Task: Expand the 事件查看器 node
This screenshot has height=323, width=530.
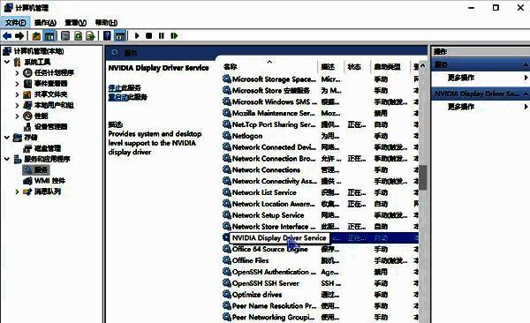Action: 17,84
